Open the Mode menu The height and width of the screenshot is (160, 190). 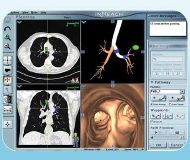pos(34,13)
